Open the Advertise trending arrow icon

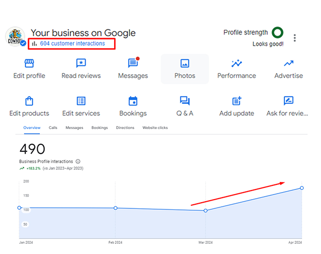point(288,63)
